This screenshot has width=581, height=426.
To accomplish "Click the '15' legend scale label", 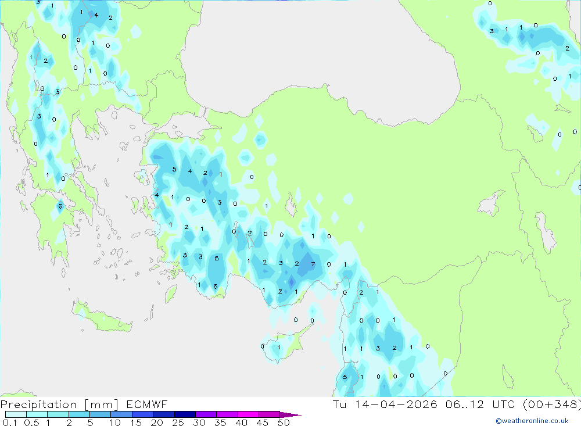I will pyautogui.click(x=135, y=423).
